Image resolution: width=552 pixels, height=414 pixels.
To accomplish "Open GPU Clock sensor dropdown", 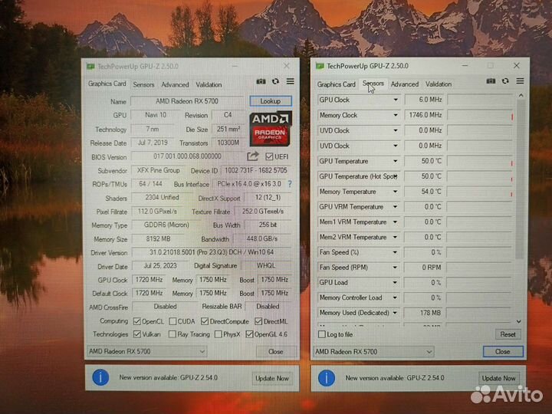I will pos(396,100).
